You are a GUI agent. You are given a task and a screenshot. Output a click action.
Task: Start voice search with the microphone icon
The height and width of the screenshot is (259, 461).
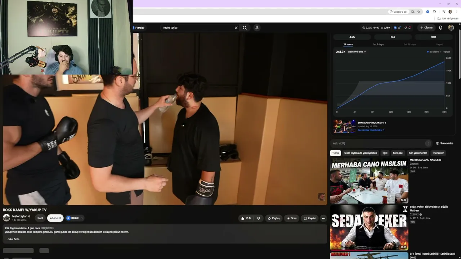click(x=257, y=28)
